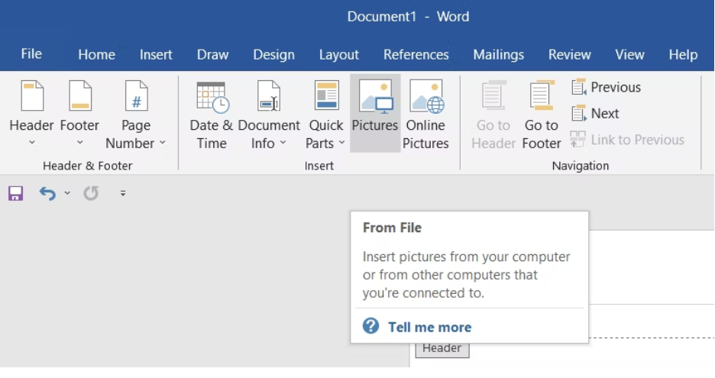Click the Undo arrow icon
715x378 pixels.
(x=47, y=193)
